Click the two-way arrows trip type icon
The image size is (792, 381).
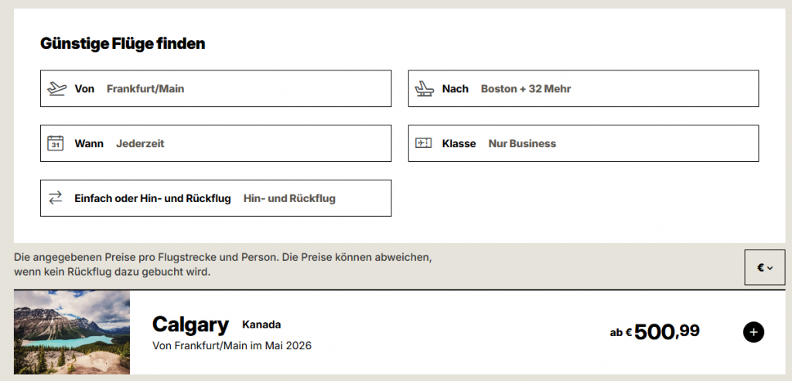click(x=56, y=198)
